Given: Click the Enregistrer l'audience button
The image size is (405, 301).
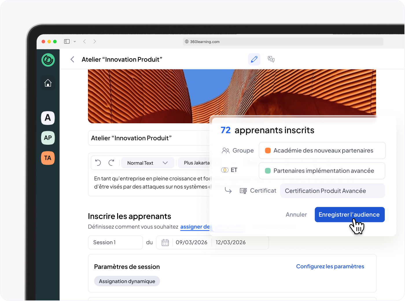Looking at the screenshot, I should click(350, 214).
